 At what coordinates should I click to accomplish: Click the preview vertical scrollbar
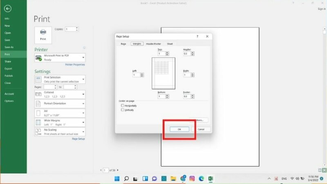325,97
